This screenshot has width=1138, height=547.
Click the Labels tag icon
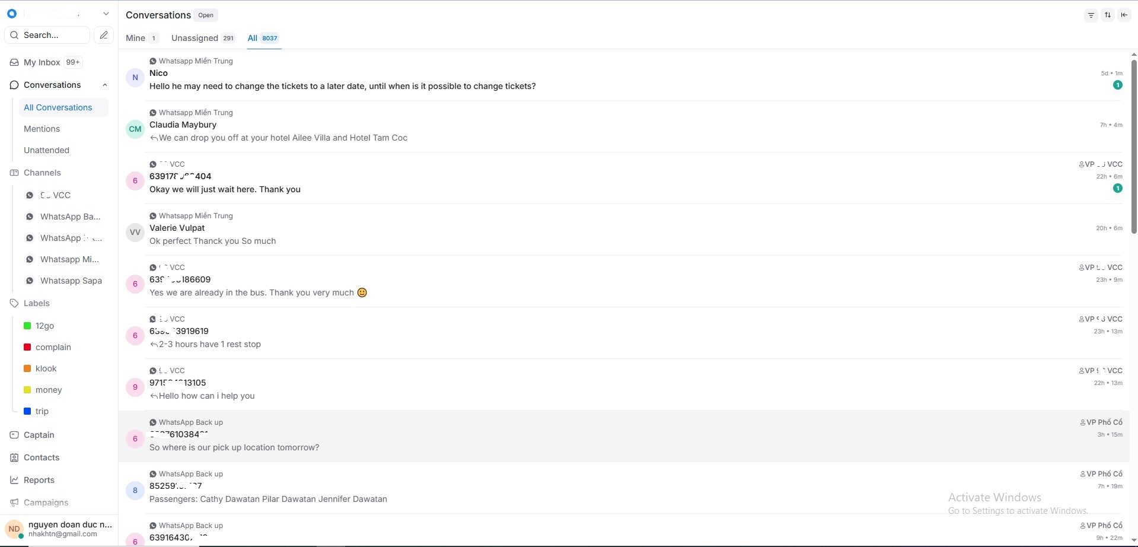pos(14,303)
